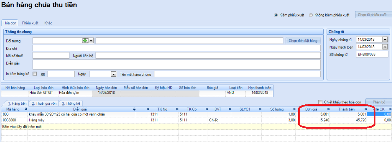Click the pin icon in Số lượng header
Viewport: 392px width, 142px height.
click(295, 109)
